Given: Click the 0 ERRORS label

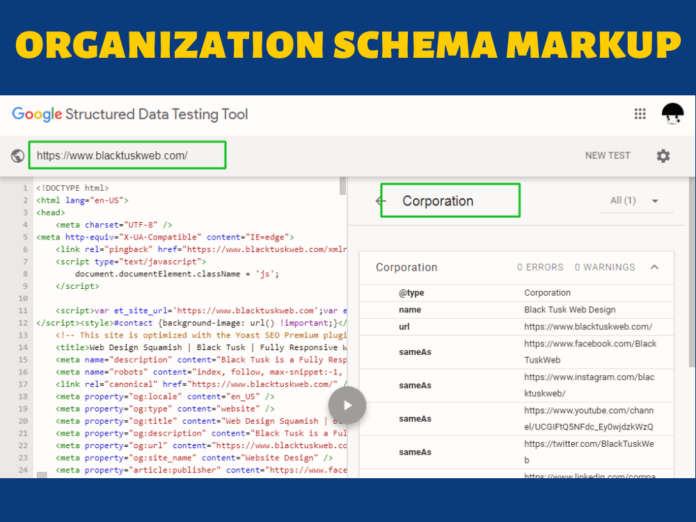Looking at the screenshot, I should [x=540, y=267].
